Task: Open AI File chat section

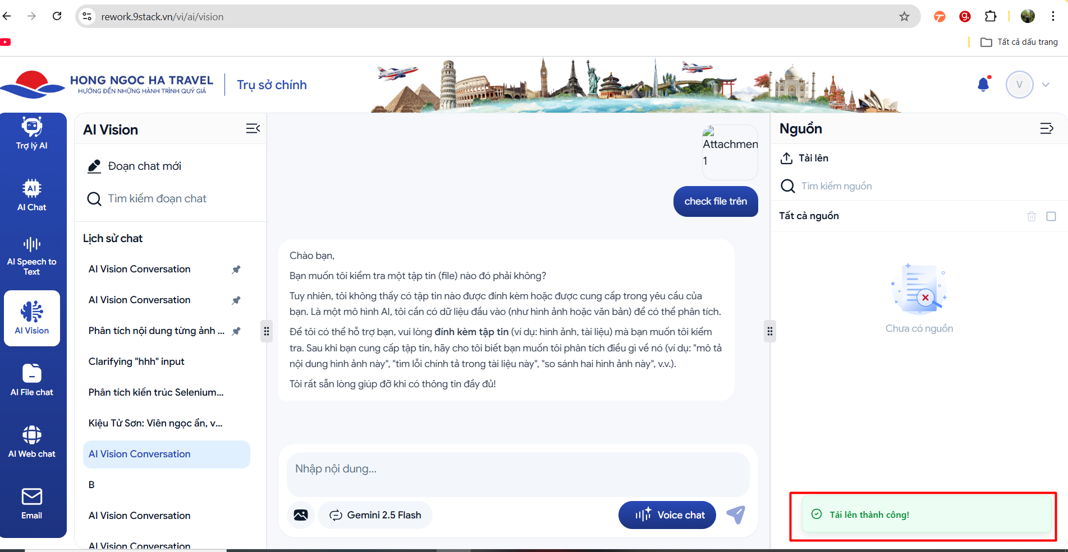Action: coord(32,380)
